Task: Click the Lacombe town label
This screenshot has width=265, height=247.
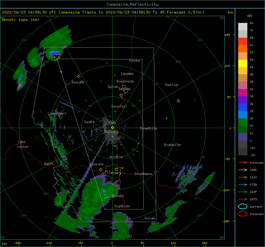Action: (127, 74)
